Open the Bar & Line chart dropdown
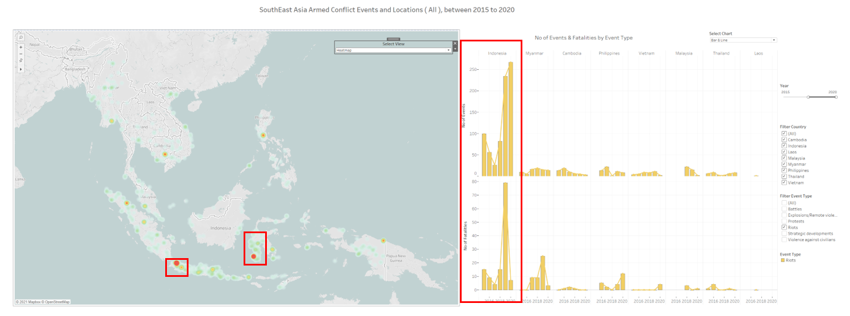850x316 pixels. tap(773, 40)
